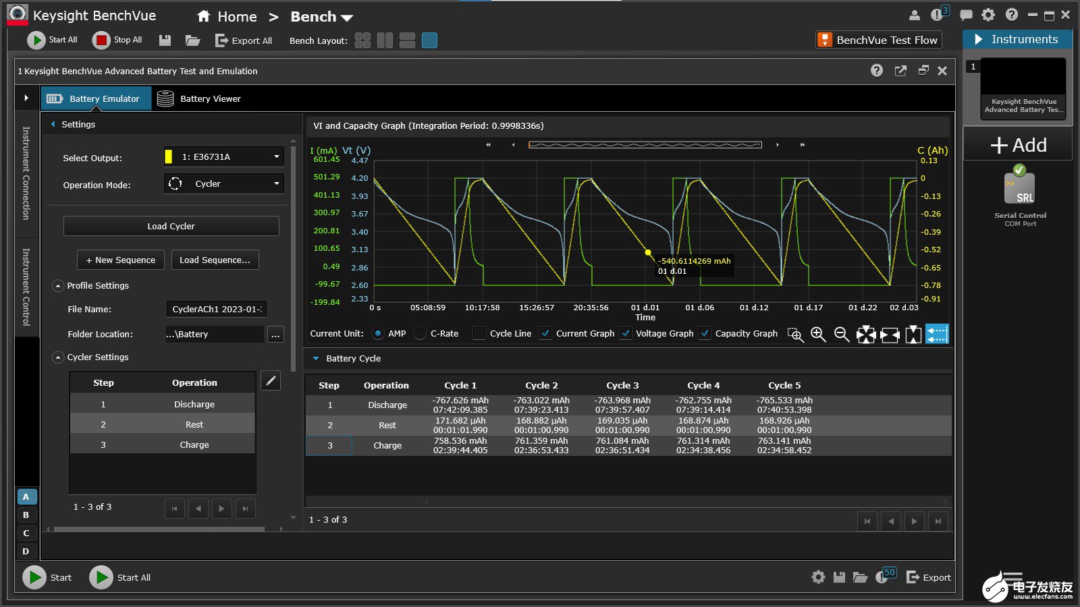This screenshot has width=1080, height=607.
Task: Autoscale the graph horizontally
Action: pyautogui.click(x=890, y=335)
